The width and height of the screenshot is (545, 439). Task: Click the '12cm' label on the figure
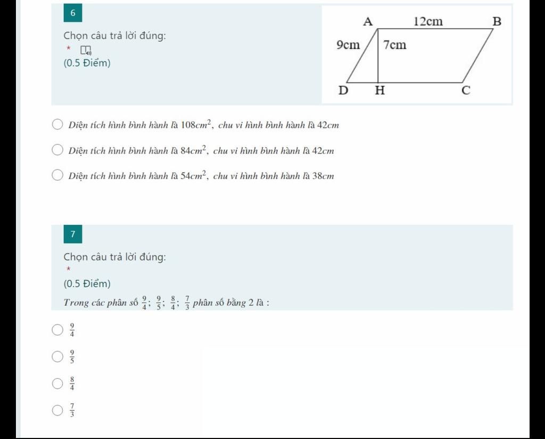pyautogui.click(x=428, y=21)
